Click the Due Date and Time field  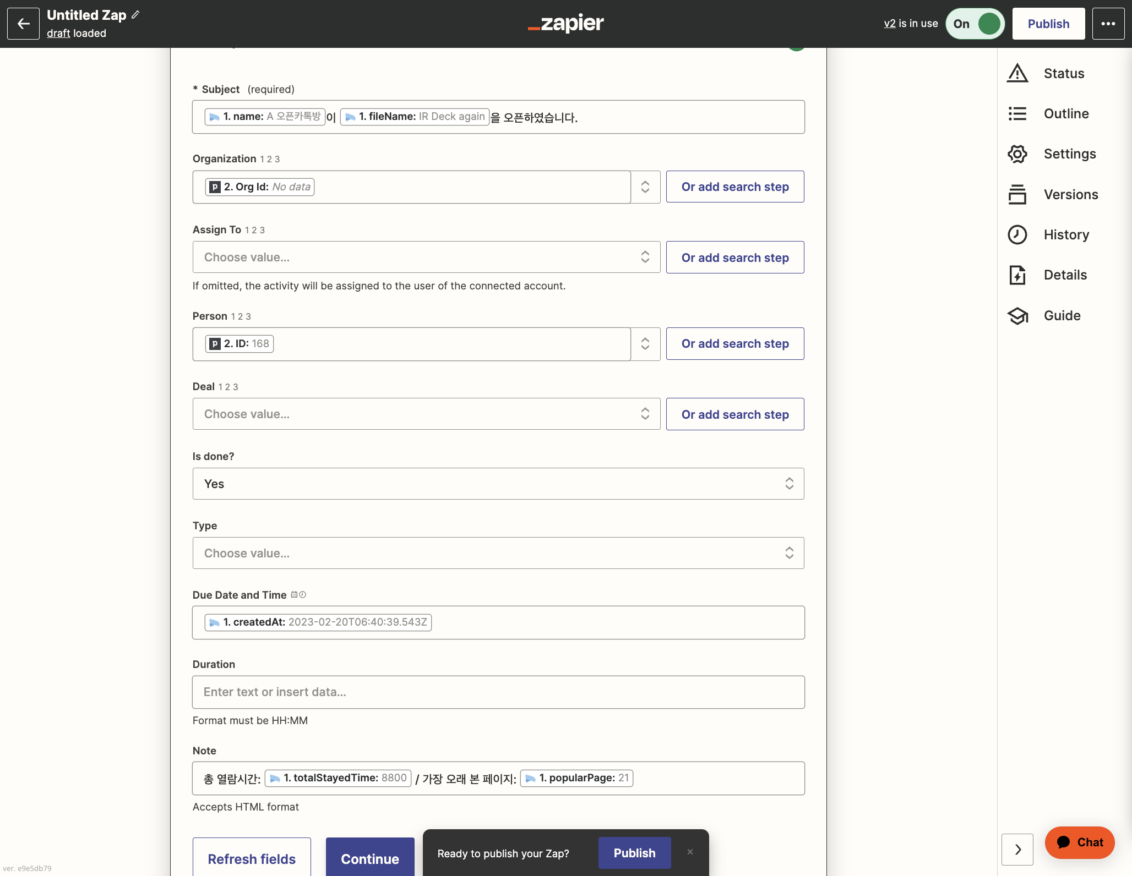point(498,622)
